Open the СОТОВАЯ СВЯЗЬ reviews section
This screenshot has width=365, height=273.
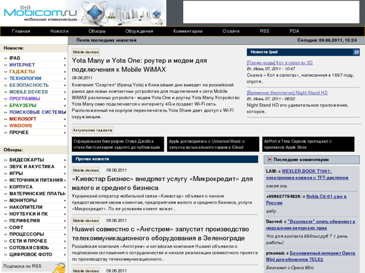tap(29, 247)
